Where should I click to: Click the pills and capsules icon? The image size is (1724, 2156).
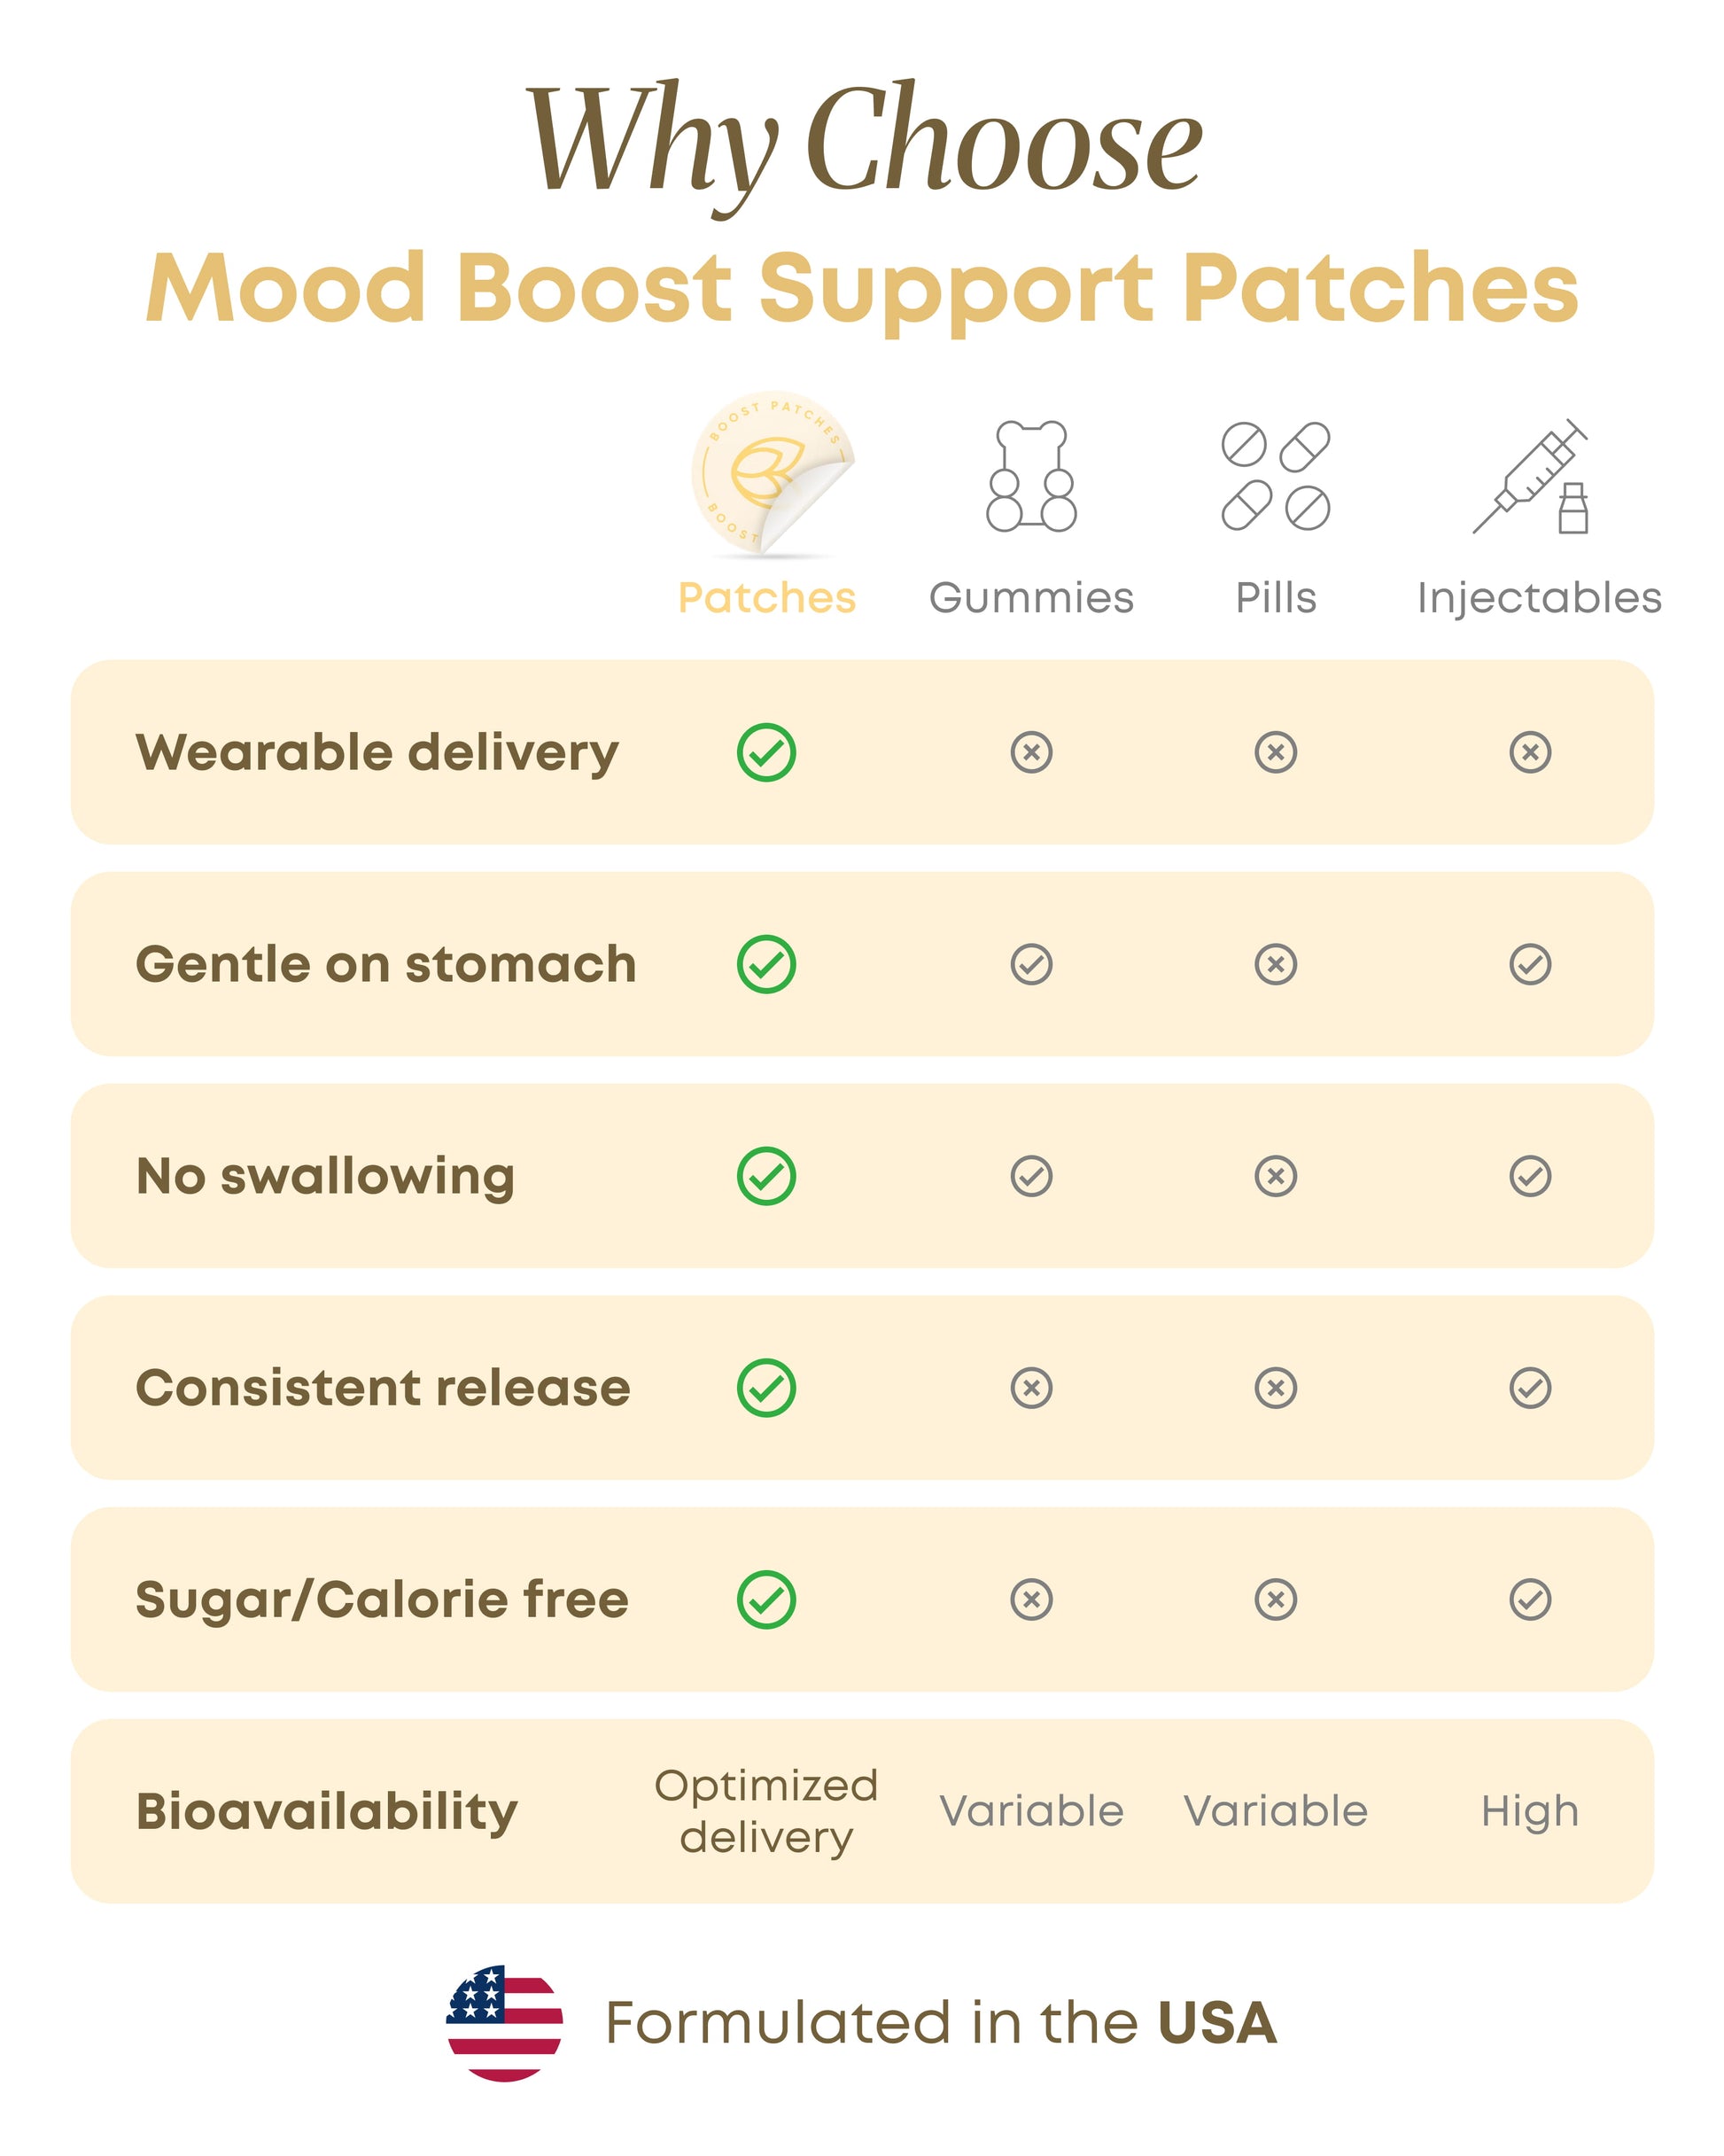(1275, 476)
